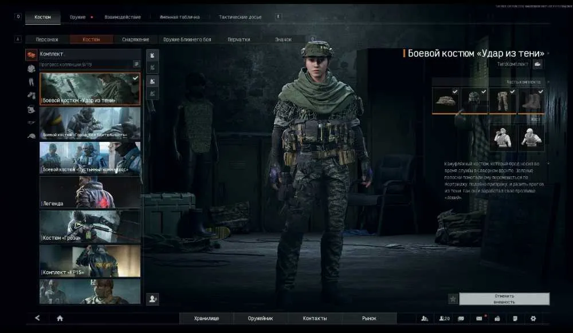
Task: Switch to the Оружие tab
Action: pos(77,17)
